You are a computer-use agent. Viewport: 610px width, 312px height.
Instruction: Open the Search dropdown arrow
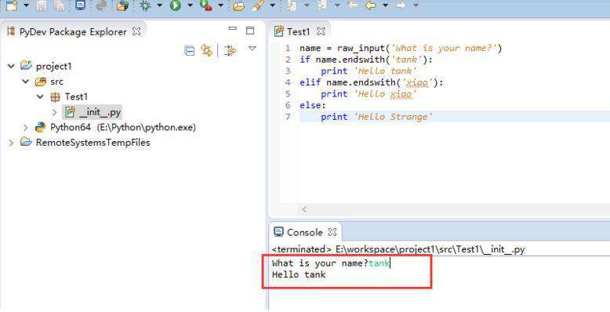[x=272, y=5]
